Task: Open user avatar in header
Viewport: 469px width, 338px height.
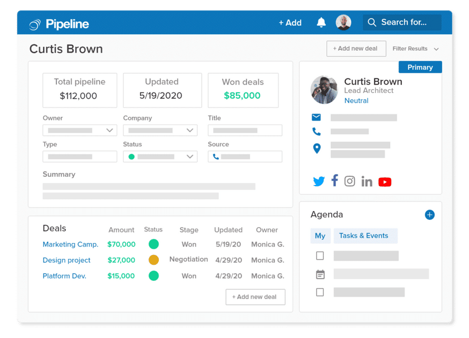Action: [x=343, y=22]
